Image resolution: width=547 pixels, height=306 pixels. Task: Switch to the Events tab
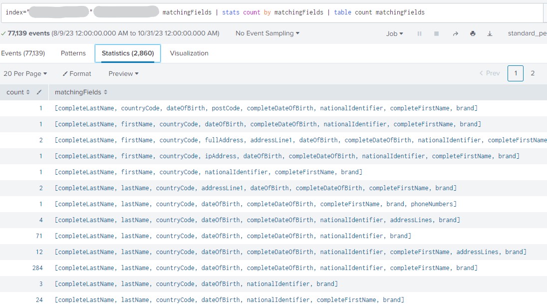tap(23, 53)
